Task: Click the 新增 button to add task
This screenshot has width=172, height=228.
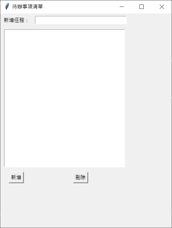Action: (16, 177)
